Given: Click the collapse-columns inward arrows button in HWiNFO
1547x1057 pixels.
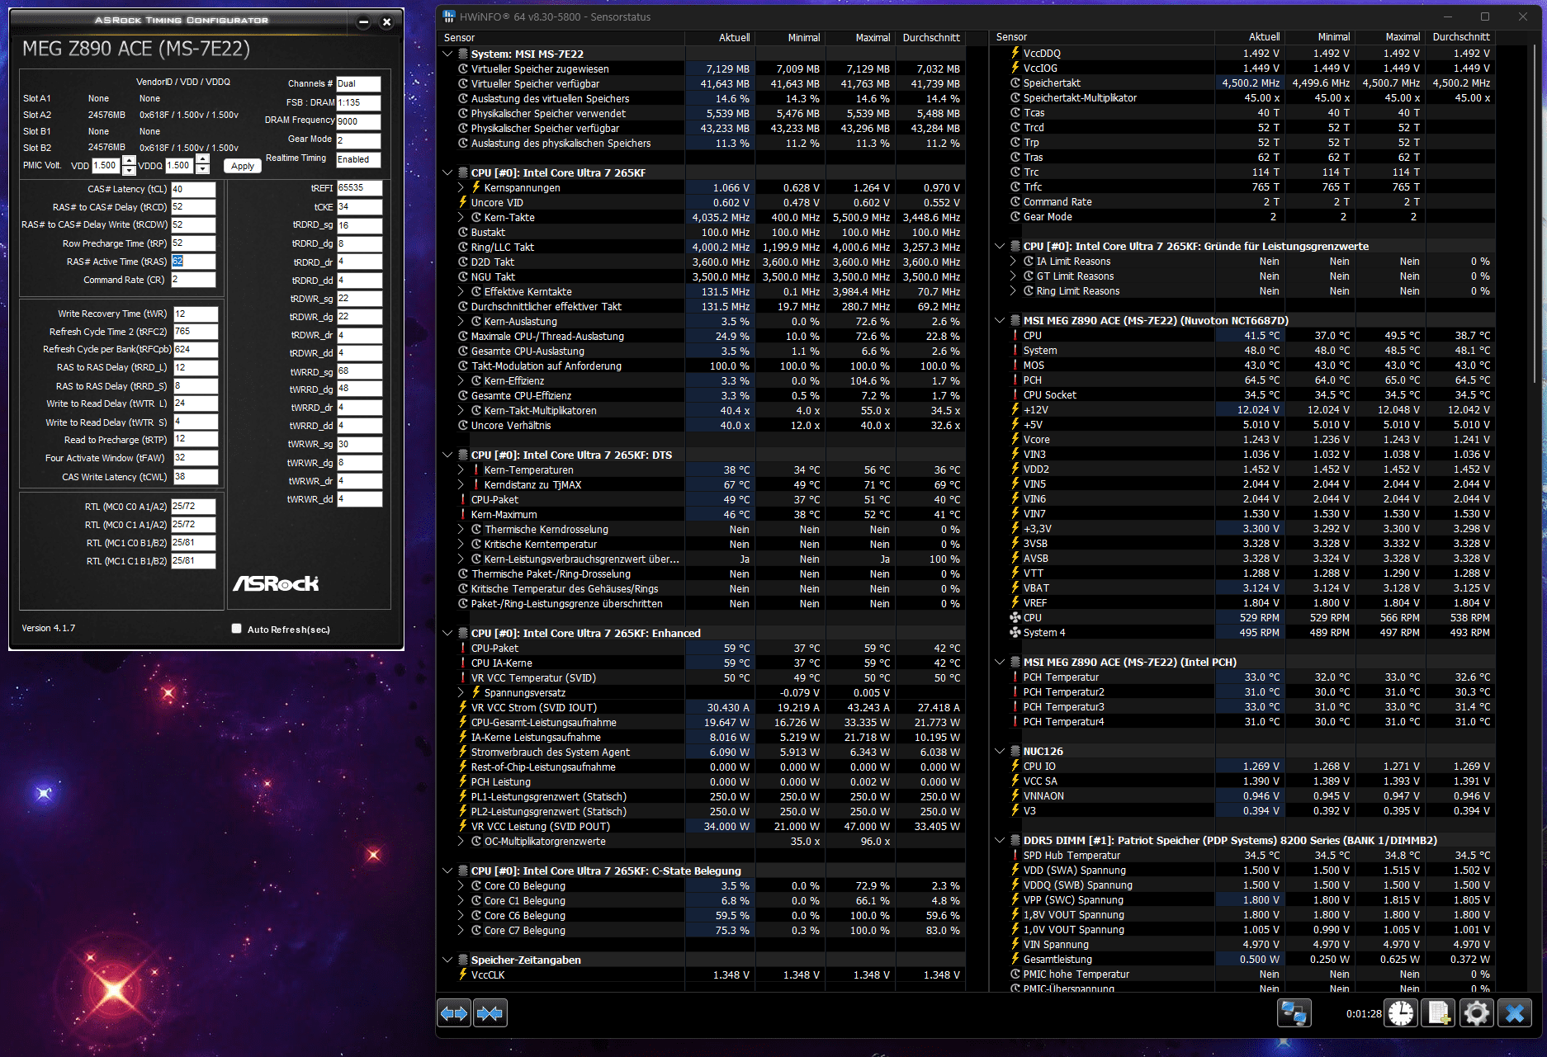Looking at the screenshot, I should click(x=490, y=1012).
